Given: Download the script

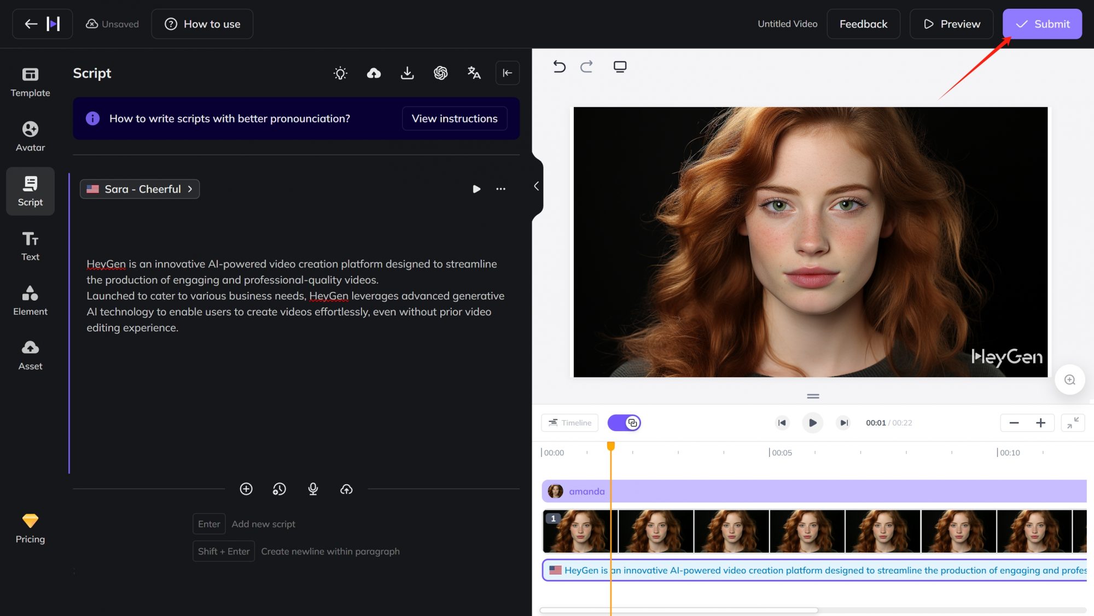Looking at the screenshot, I should [x=407, y=73].
